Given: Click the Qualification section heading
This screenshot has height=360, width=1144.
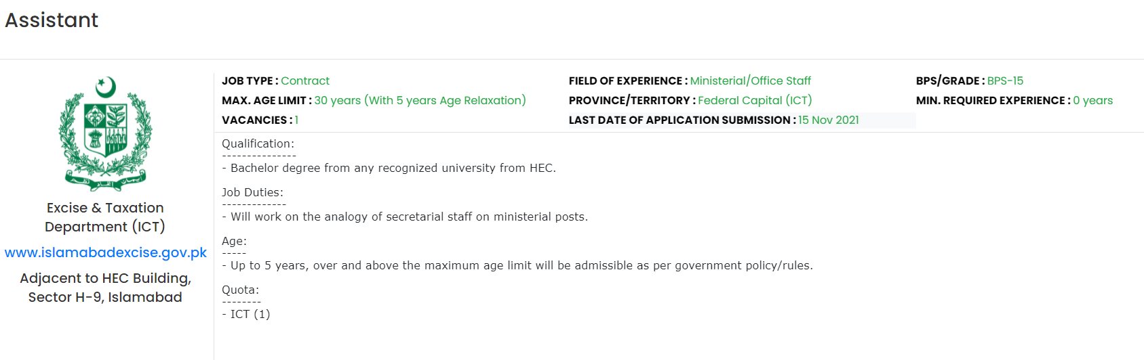Looking at the screenshot, I should point(258,143).
